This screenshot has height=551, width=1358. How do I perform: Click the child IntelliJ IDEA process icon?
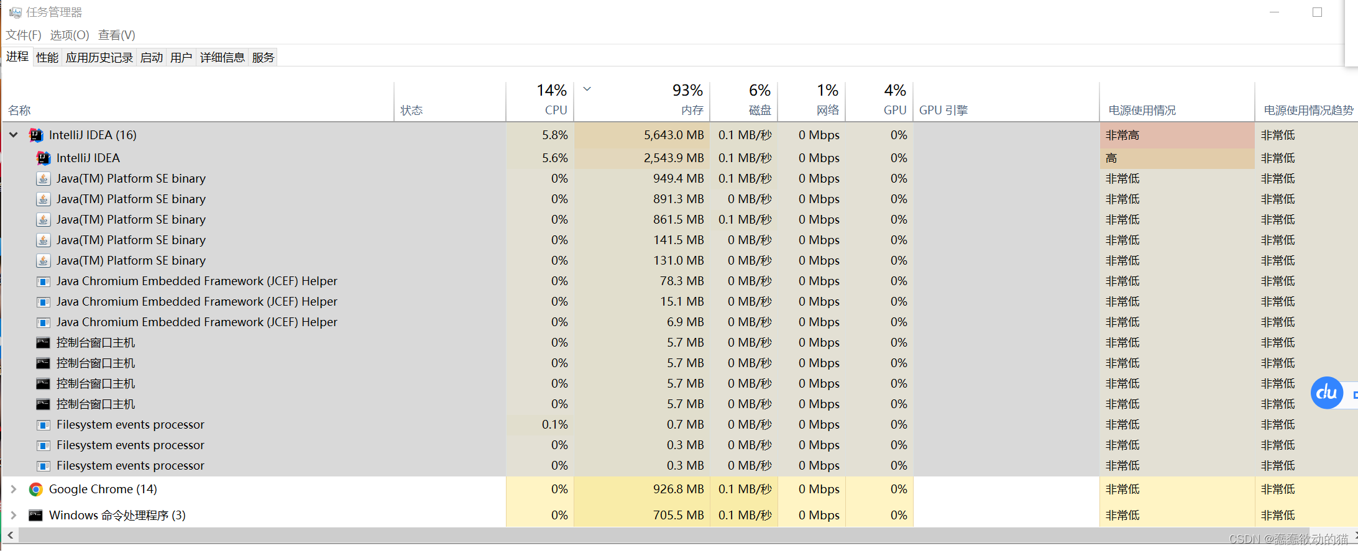[x=43, y=158]
